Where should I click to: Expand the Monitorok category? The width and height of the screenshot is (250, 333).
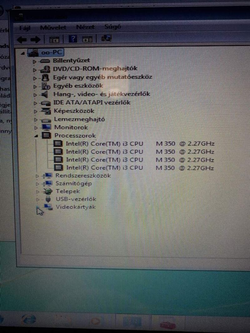[x=36, y=128]
